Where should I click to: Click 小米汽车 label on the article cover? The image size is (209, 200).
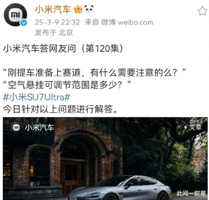coord(39,128)
